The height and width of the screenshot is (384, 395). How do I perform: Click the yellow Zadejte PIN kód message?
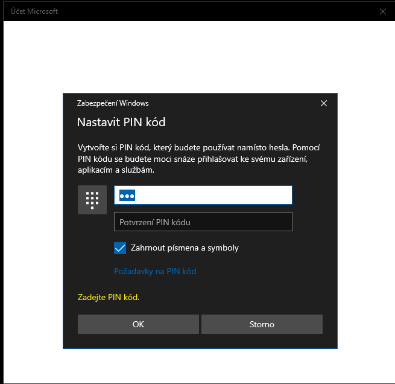click(109, 297)
